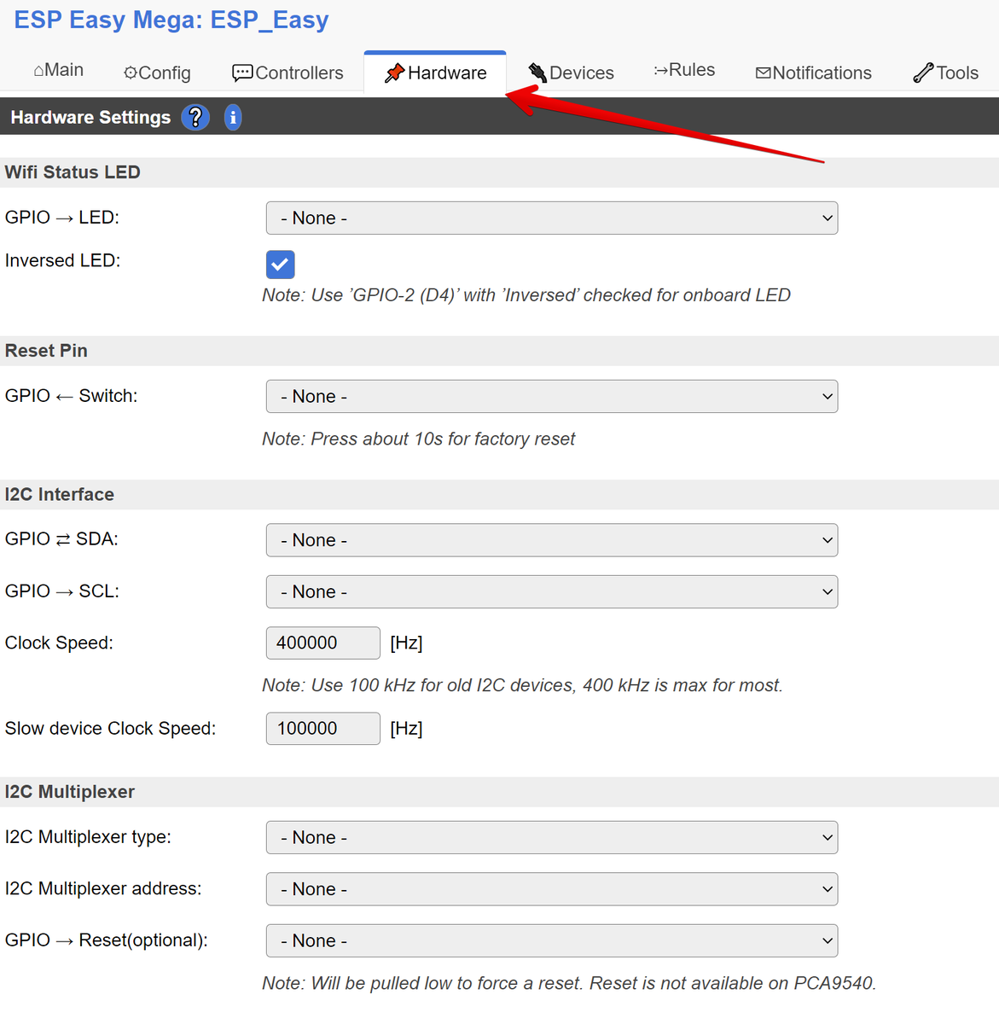This screenshot has width=999, height=1024.
Task: Open the Hardware Settings info icon
Action: point(233,117)
